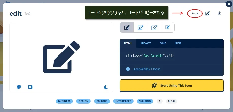Switch to the regular style variant
This screenshot has width=233, height=112.
point(140,27)
